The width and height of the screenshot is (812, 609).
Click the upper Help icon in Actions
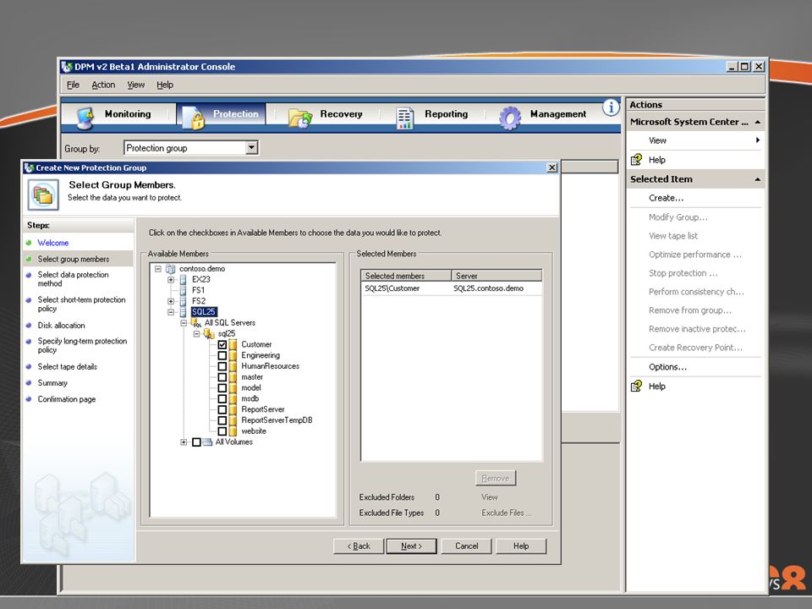[x=636, y=160]
